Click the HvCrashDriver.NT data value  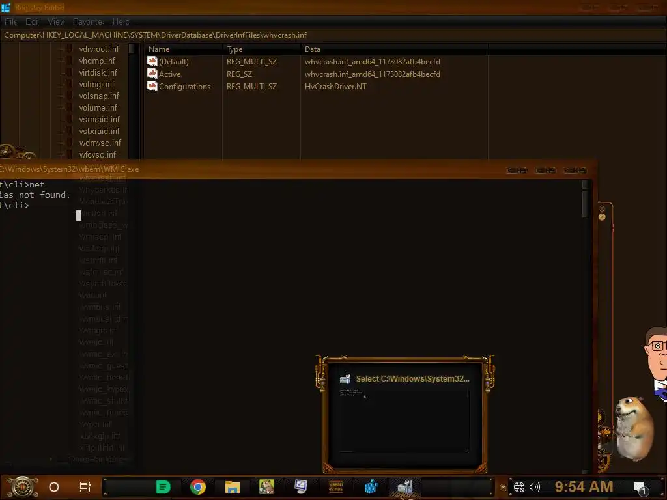[335, 87]
